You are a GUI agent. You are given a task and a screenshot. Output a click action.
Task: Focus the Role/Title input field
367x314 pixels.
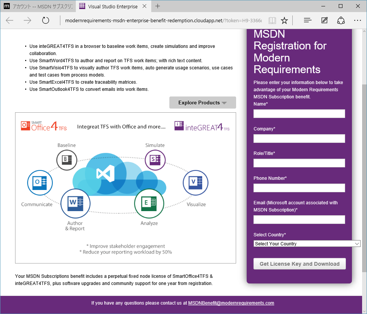(299, 163)
